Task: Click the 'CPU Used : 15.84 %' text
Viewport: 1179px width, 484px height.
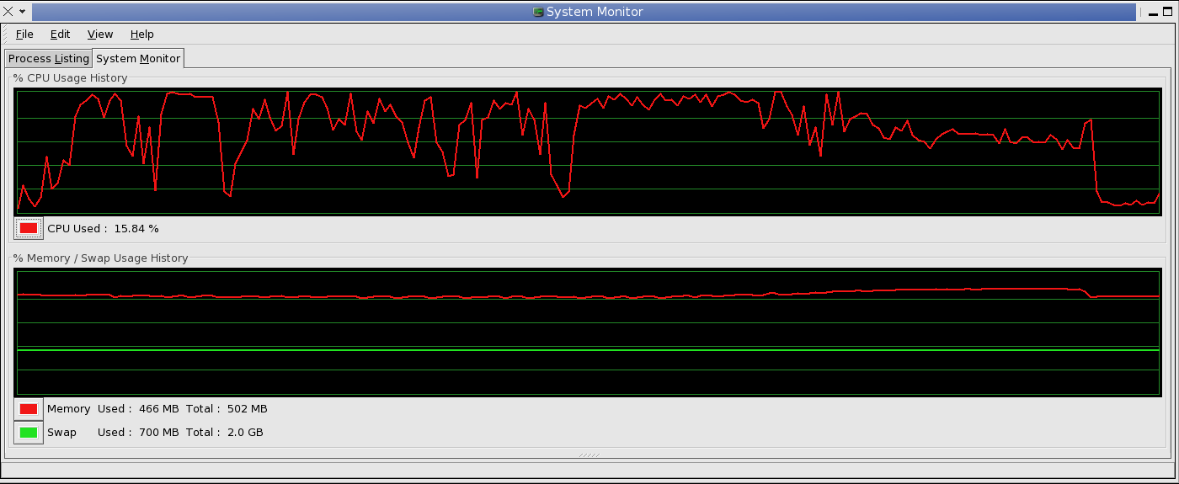Action: [103, 229]
